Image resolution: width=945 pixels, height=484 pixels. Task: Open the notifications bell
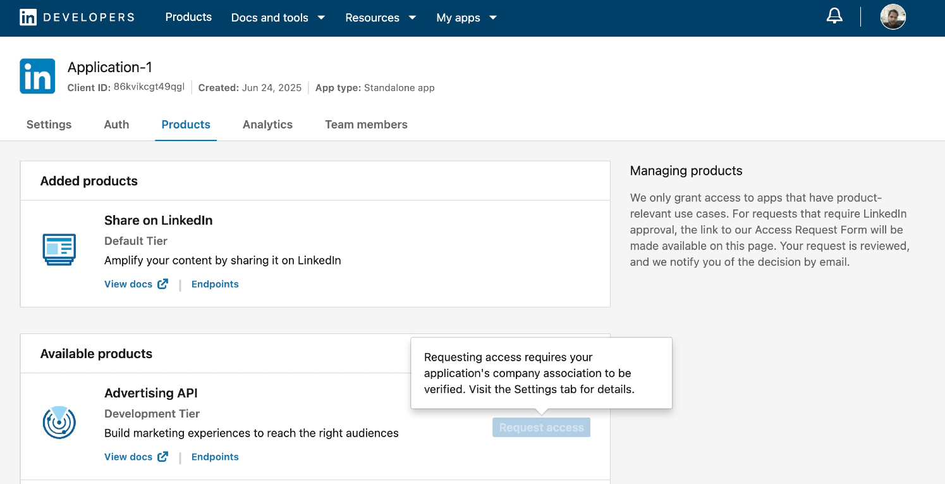pyautogui.click(x=834, y=17)
